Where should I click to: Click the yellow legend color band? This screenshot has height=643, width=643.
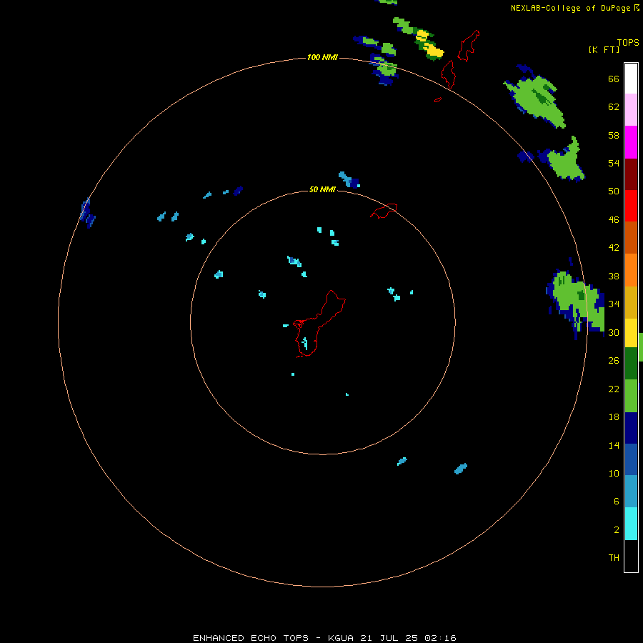point(631,333)
